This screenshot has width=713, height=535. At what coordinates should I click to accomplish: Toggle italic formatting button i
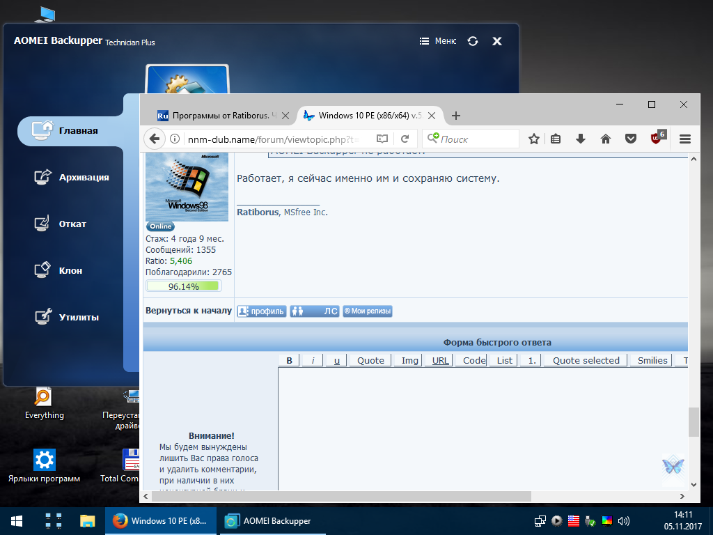(x=313, y=360)
